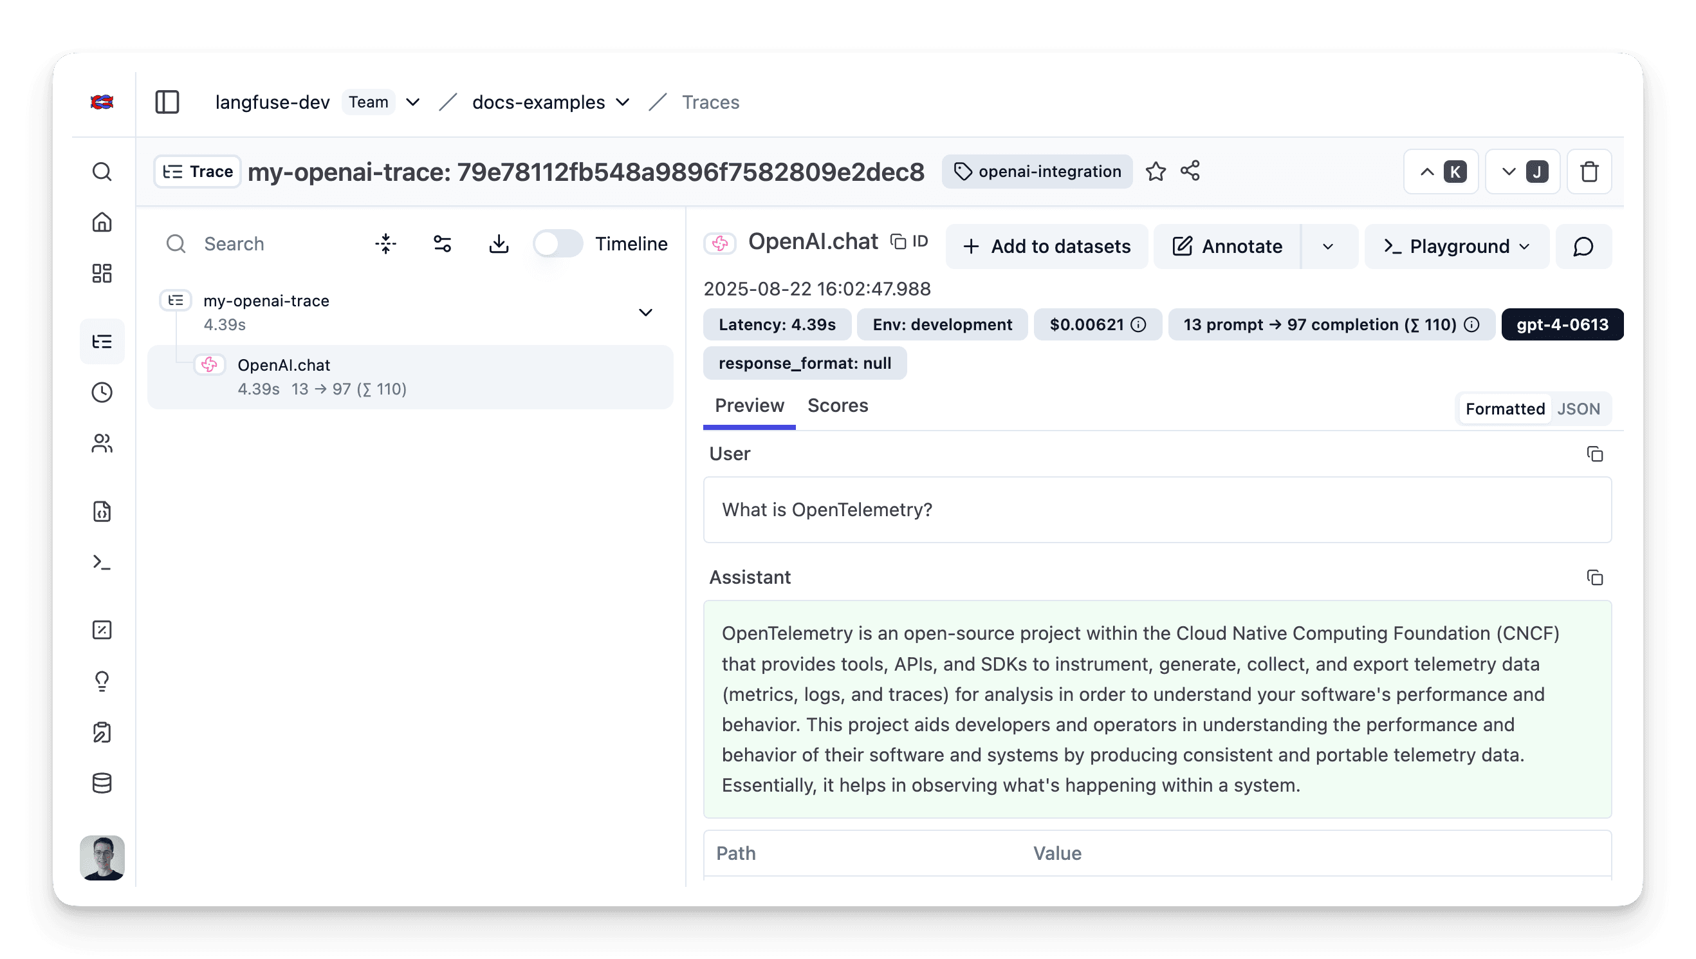Screen dimensions: 1696x959
Task: Open the Dashboards panel from sidebar
Action: 102,274
